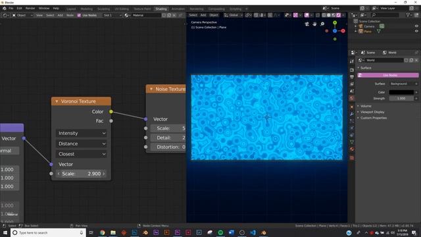Image resolution: width=421 pixels, height=237 pixels.
Task: Click the Blender logo icon in menu bar
Action: [x=5, y=9]
